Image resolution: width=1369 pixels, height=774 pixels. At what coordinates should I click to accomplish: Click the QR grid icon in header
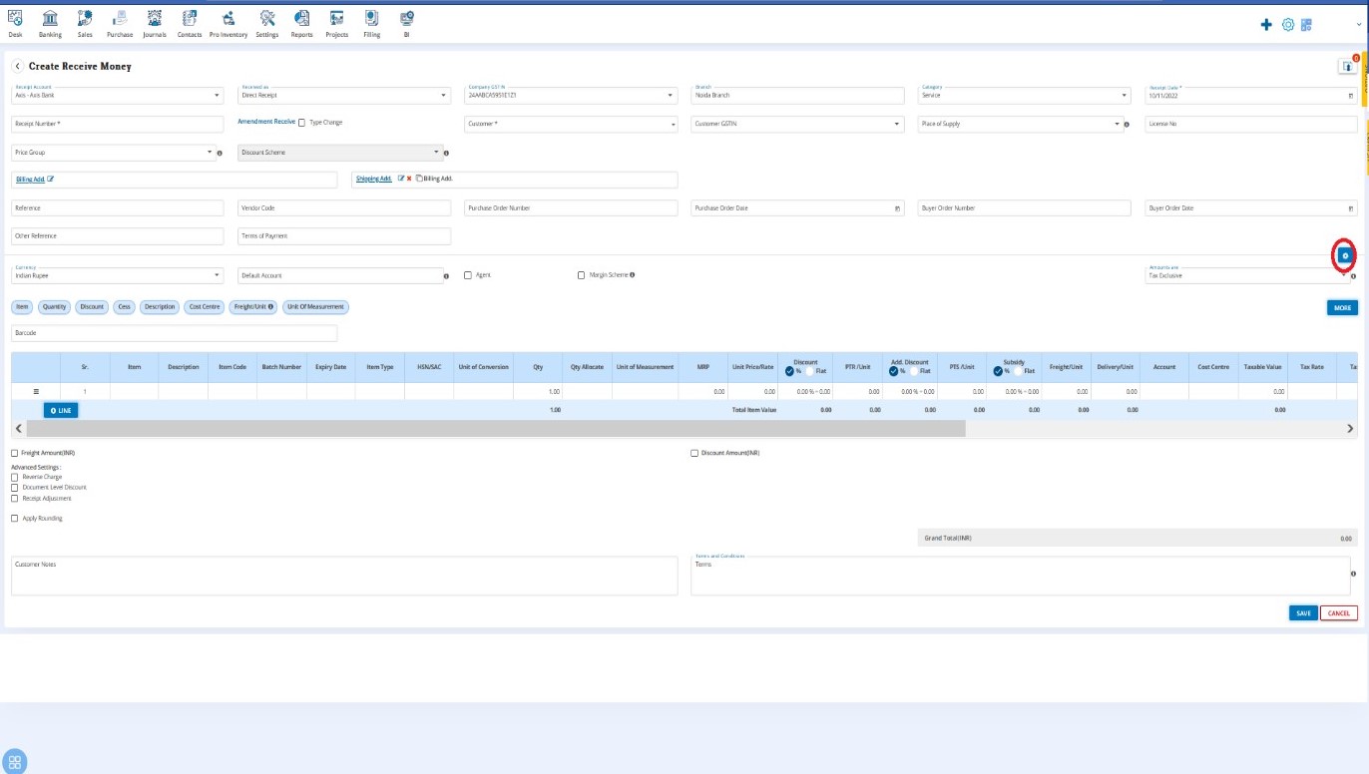coord(1306,24)
